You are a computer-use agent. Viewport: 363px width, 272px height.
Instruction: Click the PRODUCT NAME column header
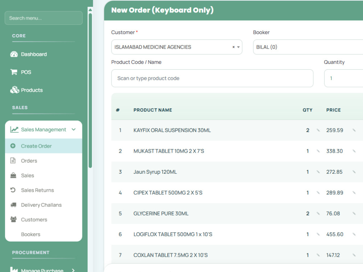(x=152, y=110)
